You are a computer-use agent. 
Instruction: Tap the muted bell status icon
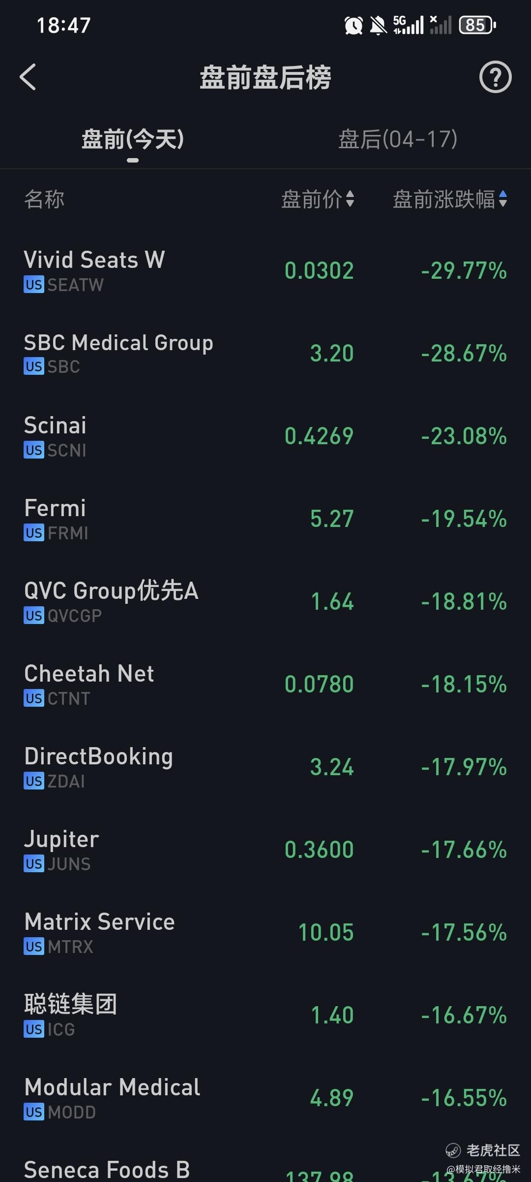click(x=378, y=25)
